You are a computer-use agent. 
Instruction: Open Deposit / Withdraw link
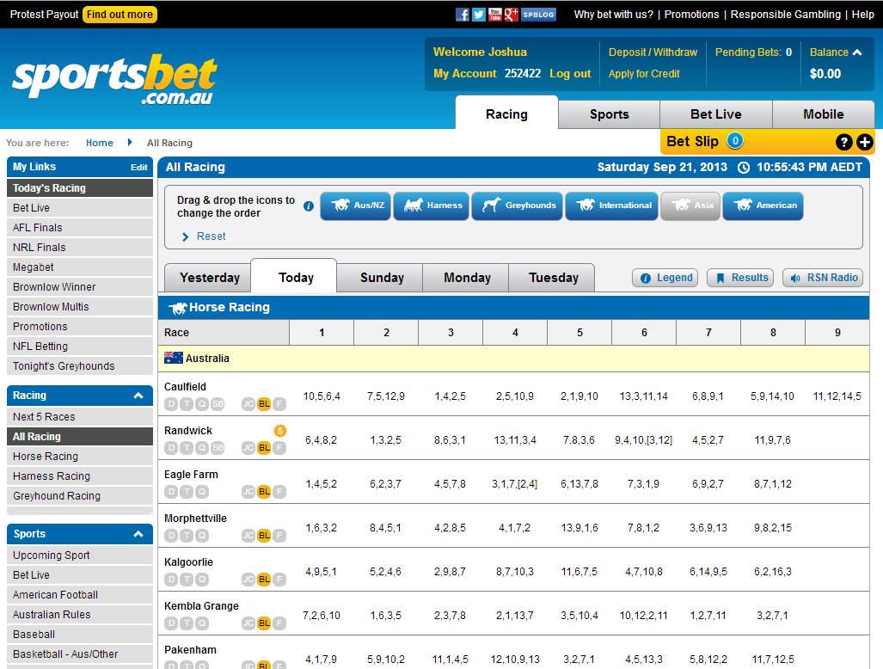click(x=653, y=52)
